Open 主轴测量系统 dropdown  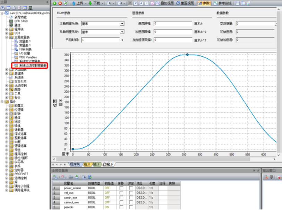(x=122, y=24)
